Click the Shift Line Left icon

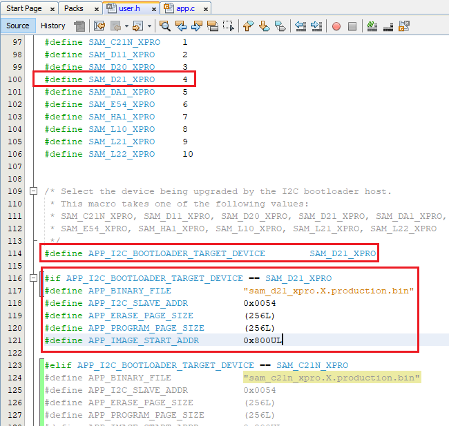300,26
